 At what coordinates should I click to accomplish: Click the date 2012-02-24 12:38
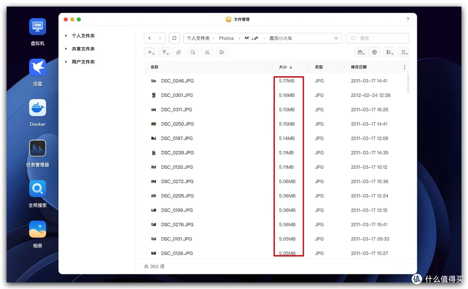point(370,95)
